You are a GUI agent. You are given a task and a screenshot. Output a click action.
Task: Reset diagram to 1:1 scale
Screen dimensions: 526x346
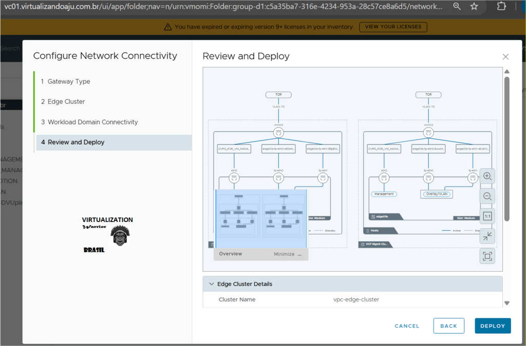[487, 216]
